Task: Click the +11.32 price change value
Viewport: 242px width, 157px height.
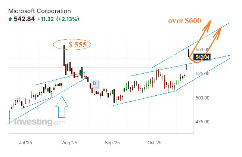Action: point(46,19)
